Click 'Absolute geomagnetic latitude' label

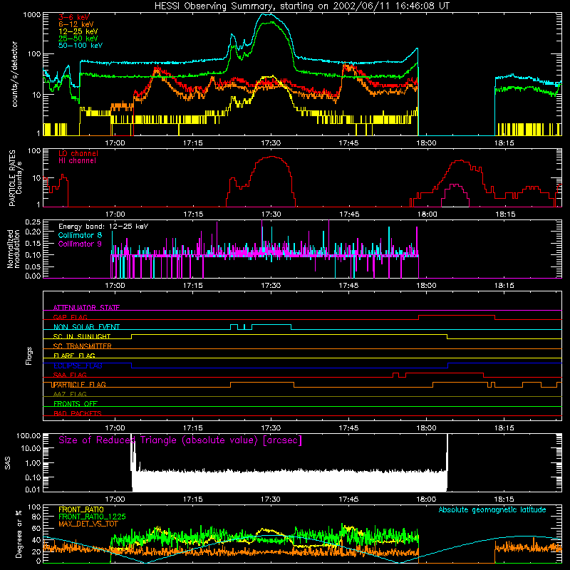click(x=492, y=510)
